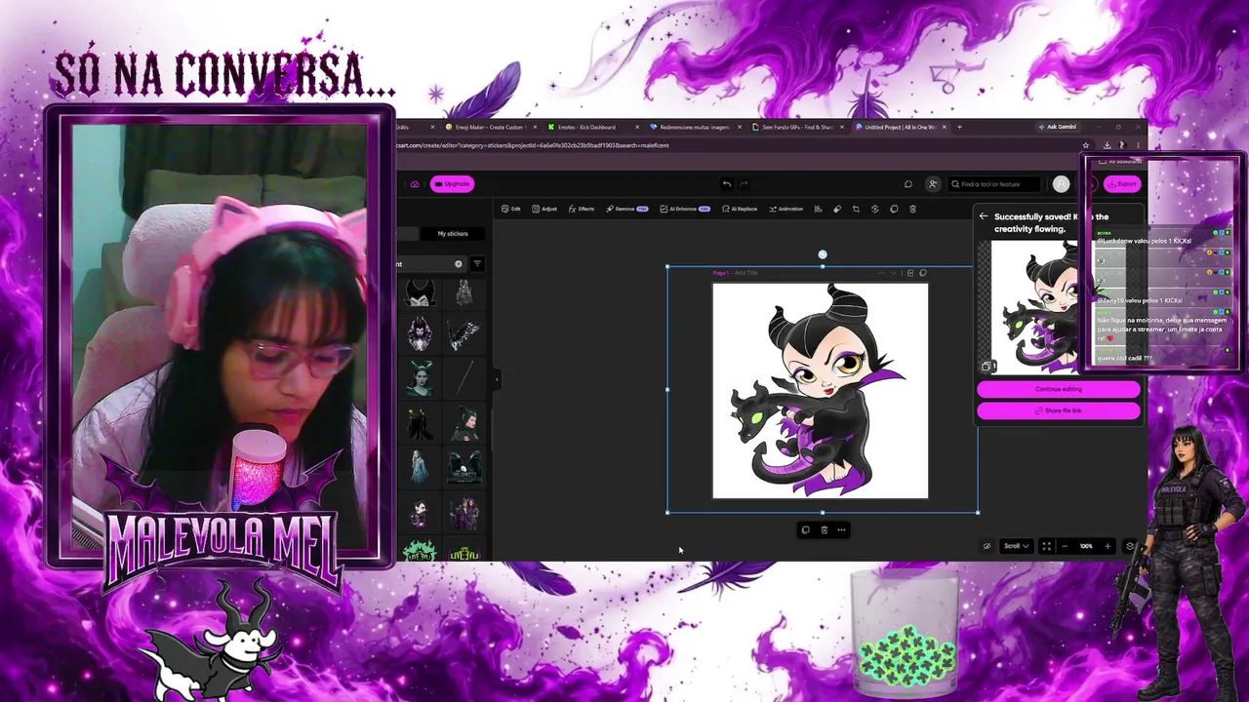
Task: Click the Ask Gemini button
Action: coord(1058,127)
